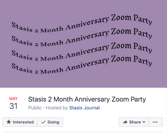Click the event title heading below the cover

(x=87, y=100)
